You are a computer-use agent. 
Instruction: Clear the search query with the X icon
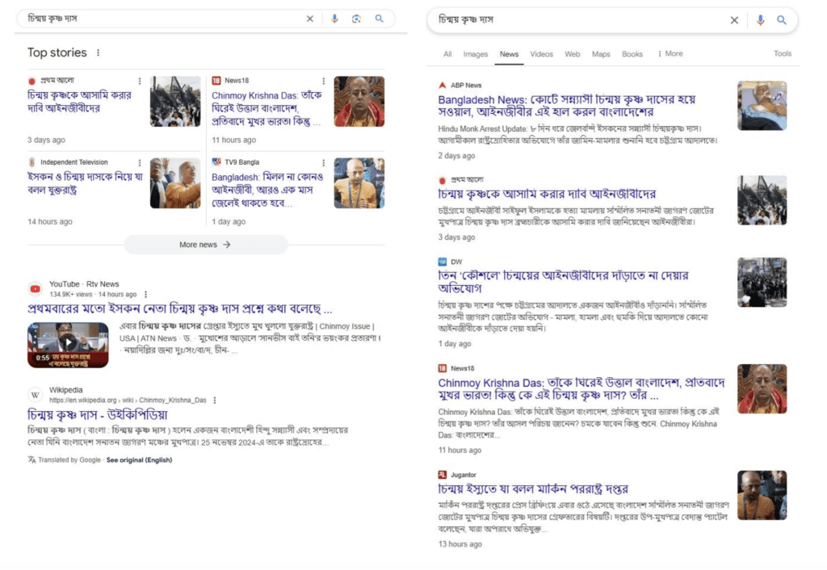click(310, 19)
